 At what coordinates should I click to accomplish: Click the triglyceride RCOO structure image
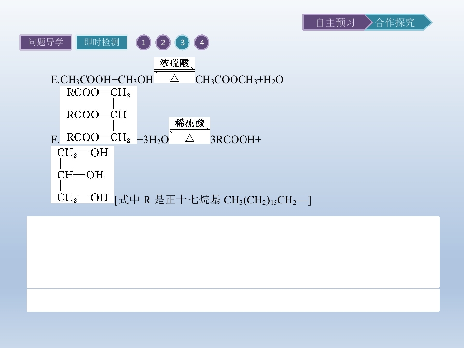99,115
